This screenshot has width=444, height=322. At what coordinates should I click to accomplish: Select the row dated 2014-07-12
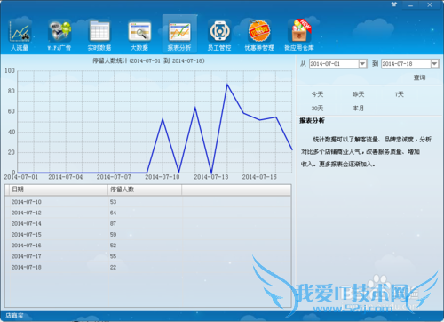point(148,213)
